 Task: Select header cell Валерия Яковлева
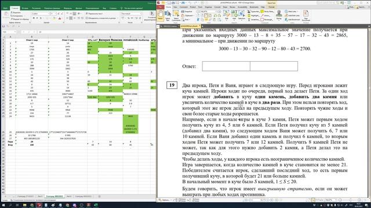point(110,40)
